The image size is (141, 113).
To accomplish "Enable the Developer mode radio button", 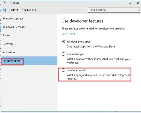I will [63, 70].
